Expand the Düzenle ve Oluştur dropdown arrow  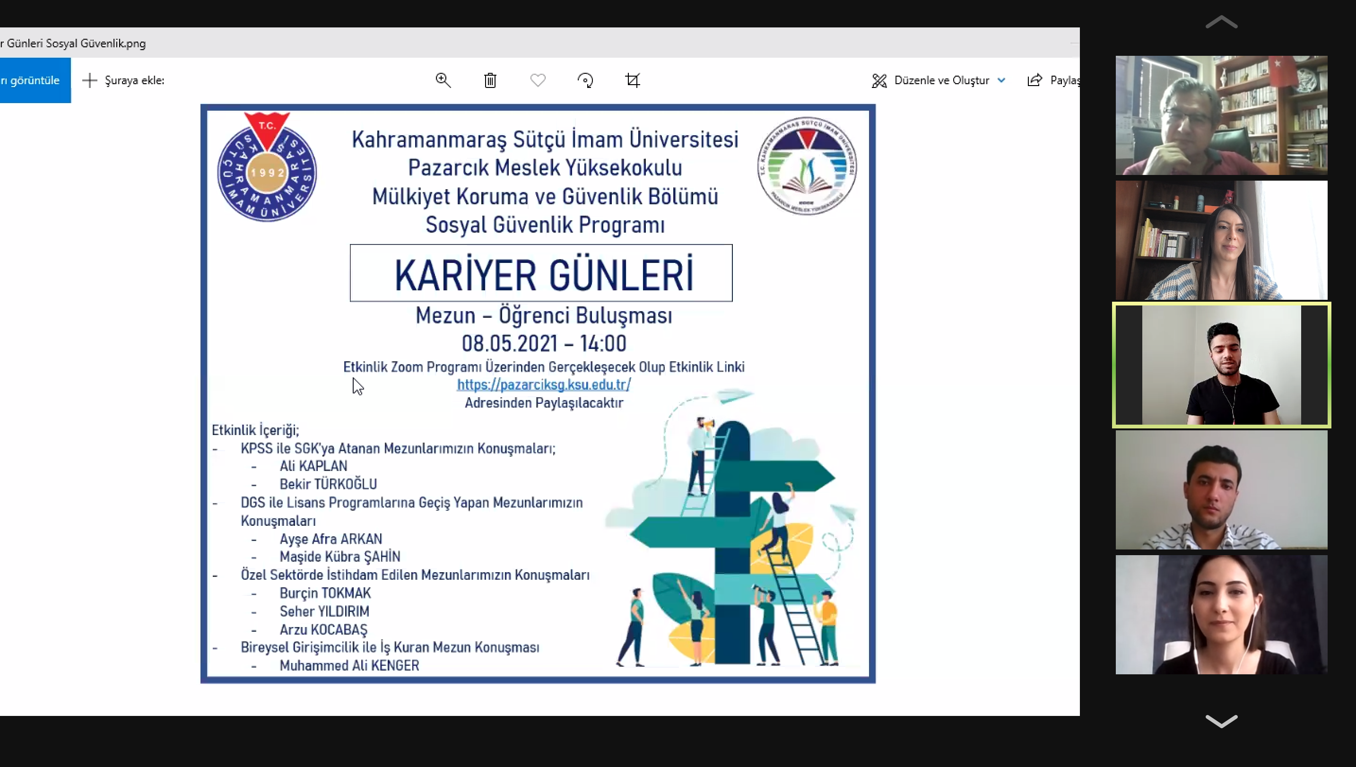pyautogui.click(x=1001, y=80)
